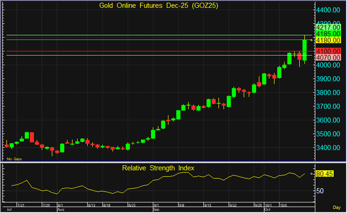Click the Aug month label
The width and height of the screenshot is (347, 213).
pos(61,209)
